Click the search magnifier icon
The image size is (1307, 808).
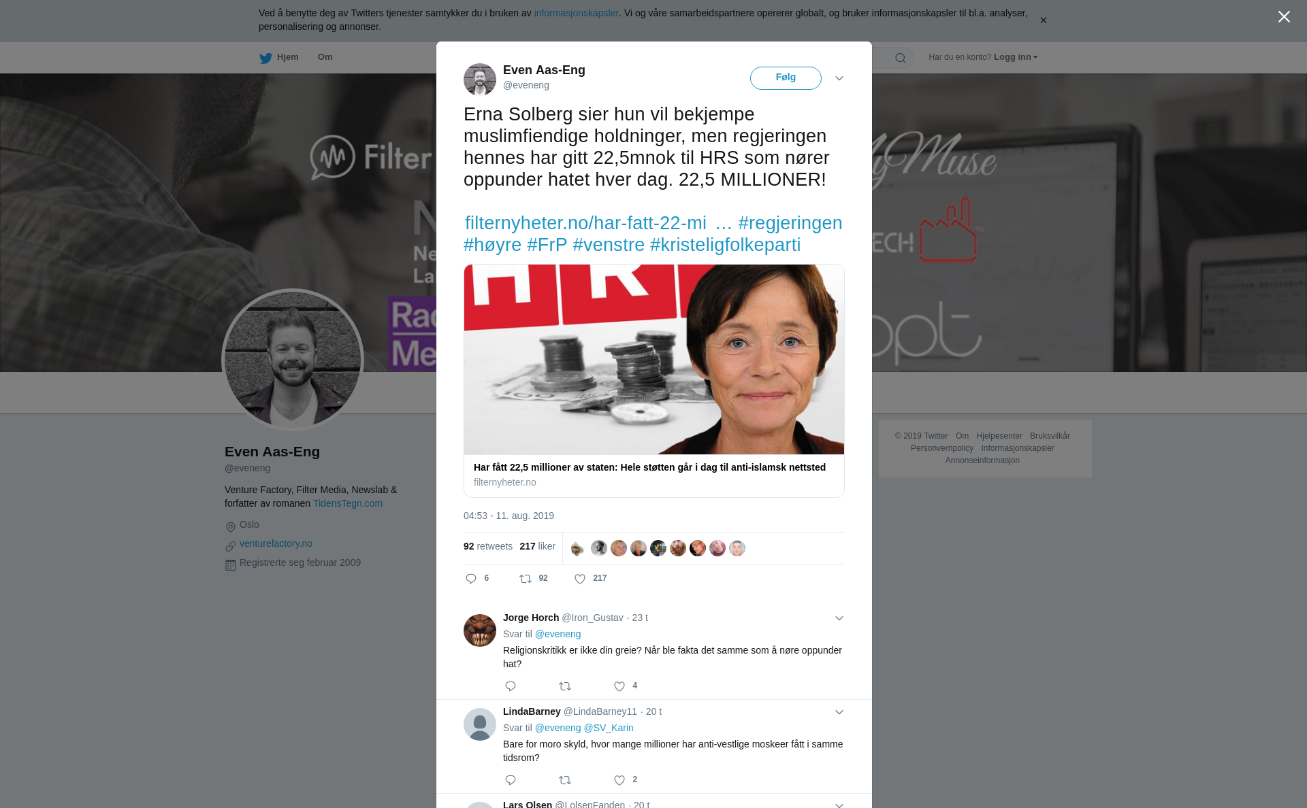[901, 58]
